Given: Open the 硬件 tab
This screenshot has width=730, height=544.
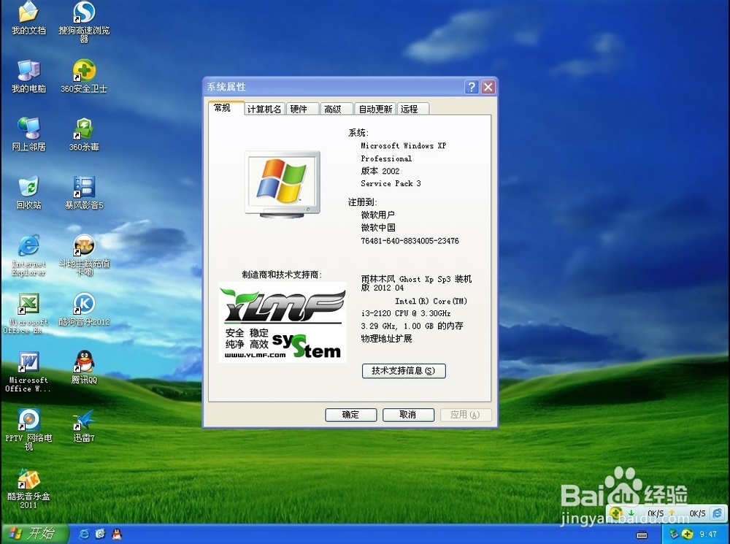Looking at the screenshot, I should [302, 109].
